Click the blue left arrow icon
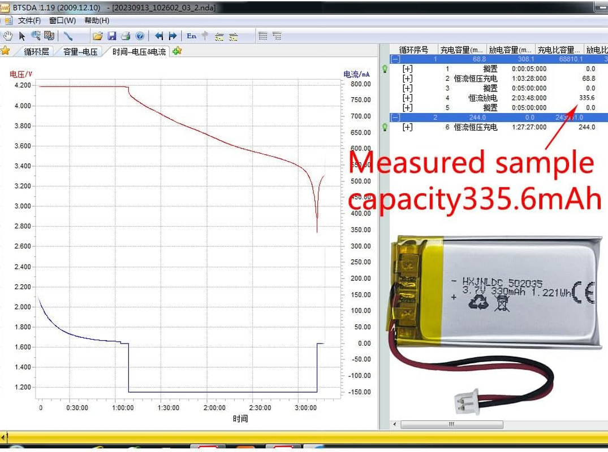This screenshot has height=452, width=608. (159, 36)
